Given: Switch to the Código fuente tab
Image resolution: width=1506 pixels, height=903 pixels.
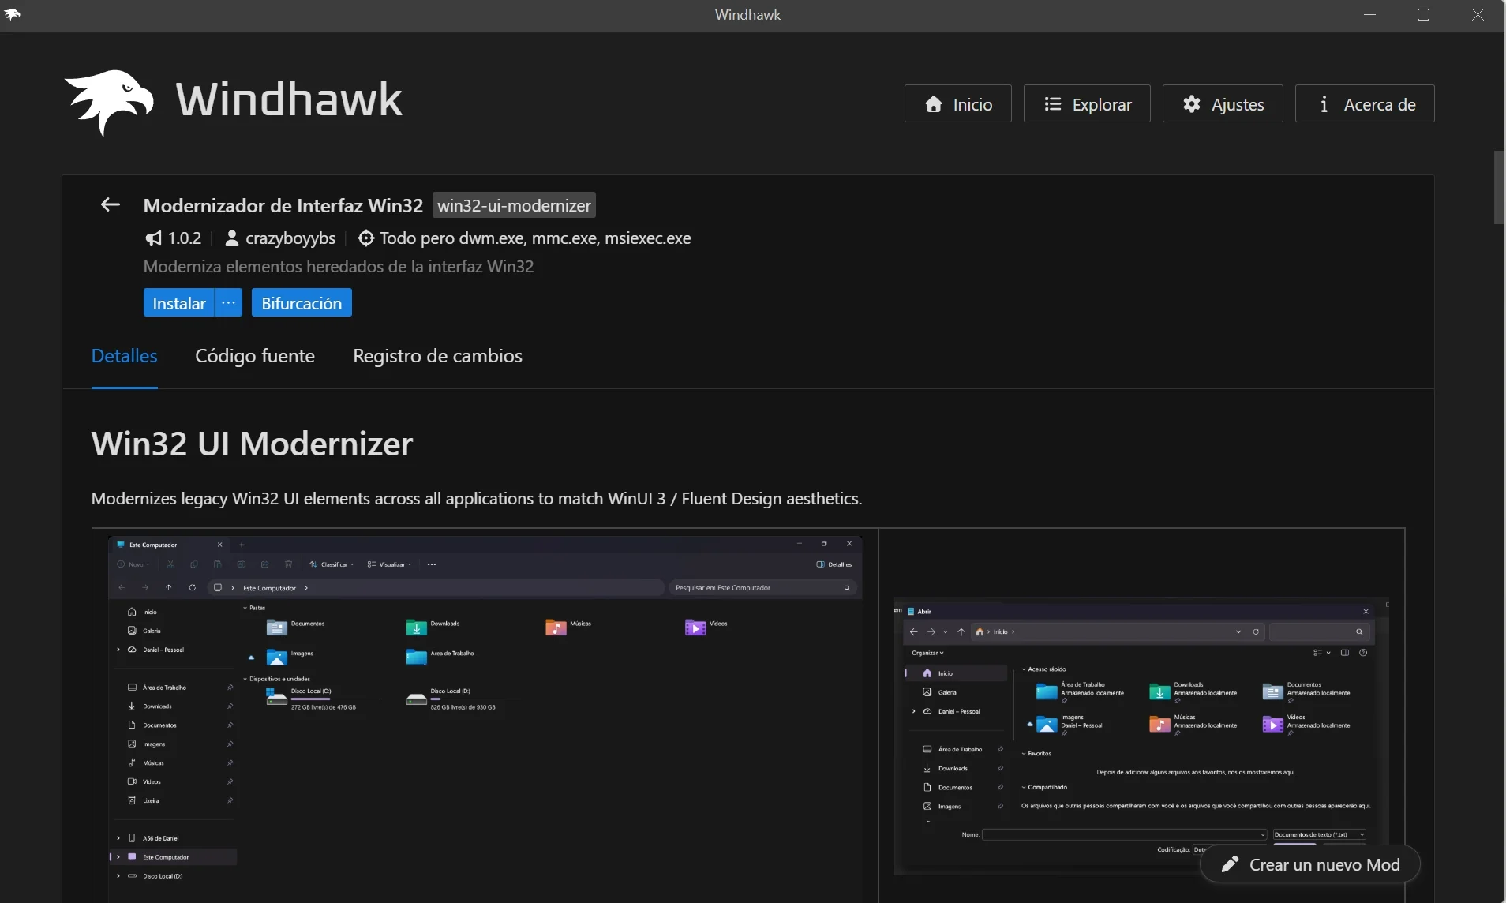Looking at the screenshot, I should 255,356.
